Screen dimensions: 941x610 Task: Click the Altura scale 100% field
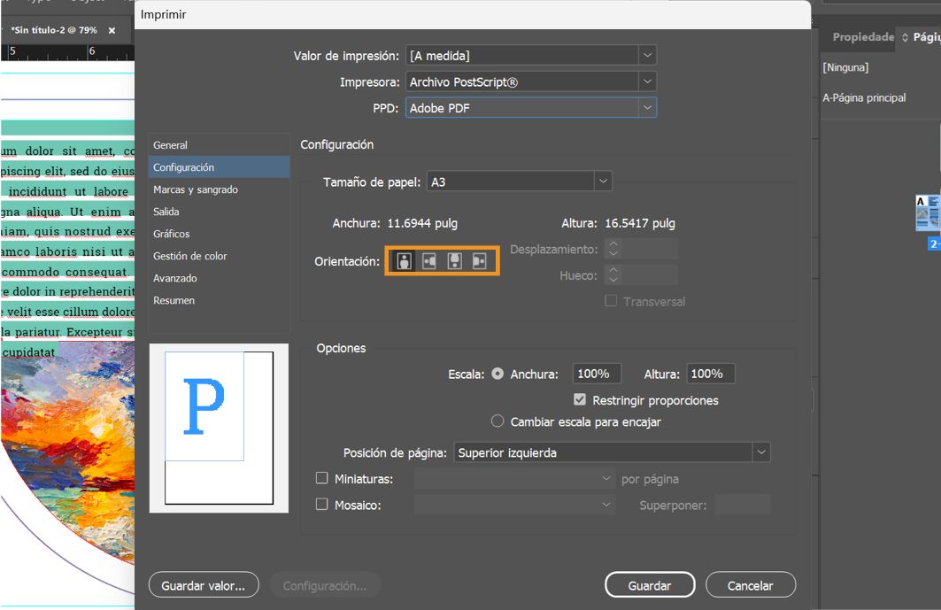tap(711, 374)
